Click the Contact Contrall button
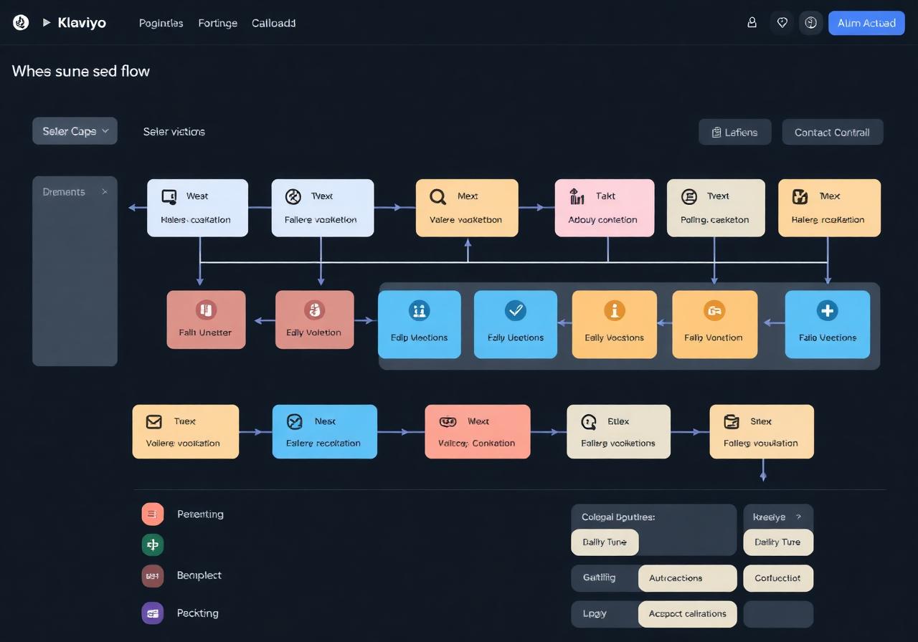This screenshot has height=642, width=918. 832,132
